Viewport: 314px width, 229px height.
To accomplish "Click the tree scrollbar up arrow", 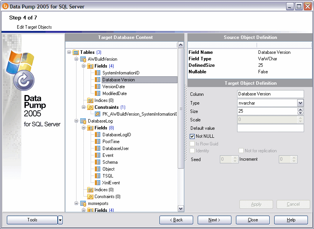I will click(x=181, y=45).
